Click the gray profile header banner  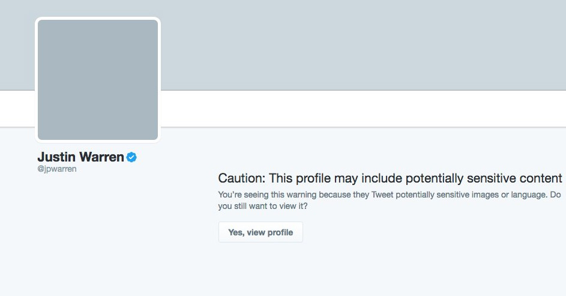(x=360, y=45)
